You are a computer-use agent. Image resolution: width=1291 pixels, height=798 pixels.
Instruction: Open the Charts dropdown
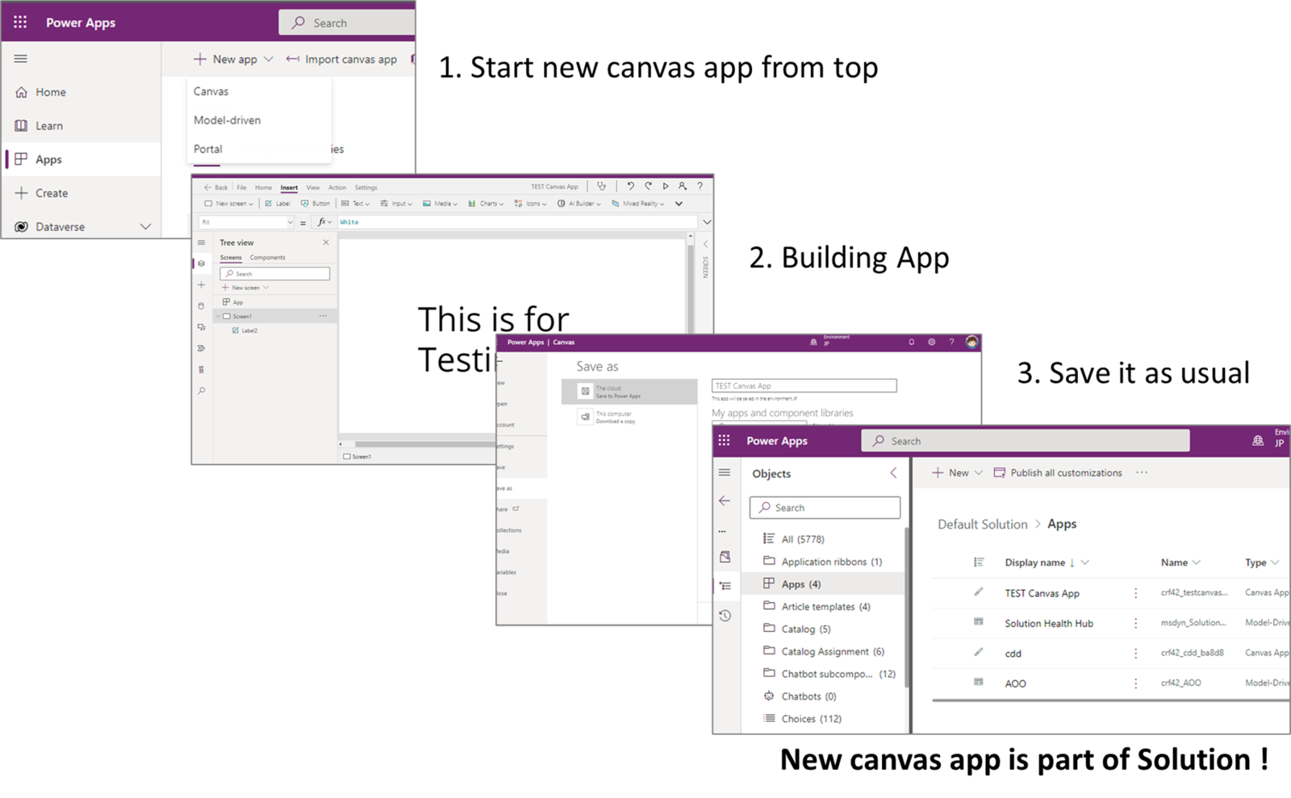(486, 204)
